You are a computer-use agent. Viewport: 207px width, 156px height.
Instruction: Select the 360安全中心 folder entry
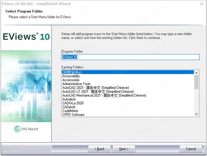click(128, 72)
